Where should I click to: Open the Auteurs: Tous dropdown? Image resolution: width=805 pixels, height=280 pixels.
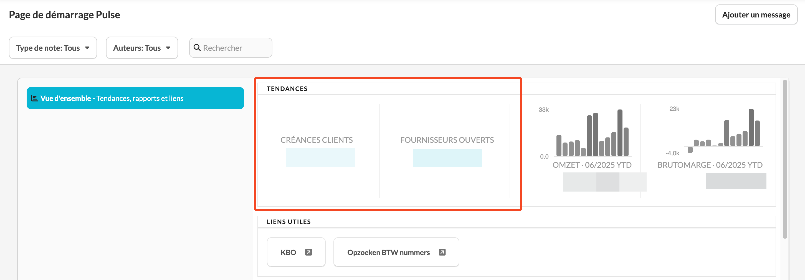click(142, 48)
